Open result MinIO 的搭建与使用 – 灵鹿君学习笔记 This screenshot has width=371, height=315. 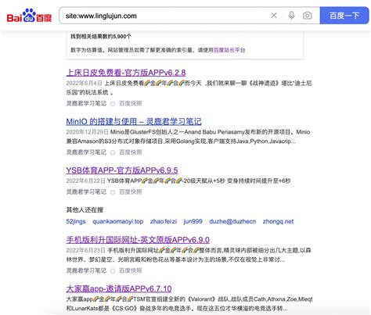(134, 121)
